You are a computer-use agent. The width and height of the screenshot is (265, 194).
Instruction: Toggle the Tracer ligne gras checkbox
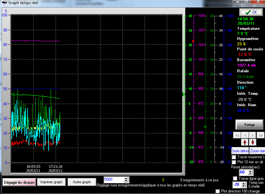(235, 178)
